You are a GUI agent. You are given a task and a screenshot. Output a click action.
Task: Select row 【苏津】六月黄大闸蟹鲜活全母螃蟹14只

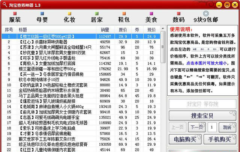81,47
